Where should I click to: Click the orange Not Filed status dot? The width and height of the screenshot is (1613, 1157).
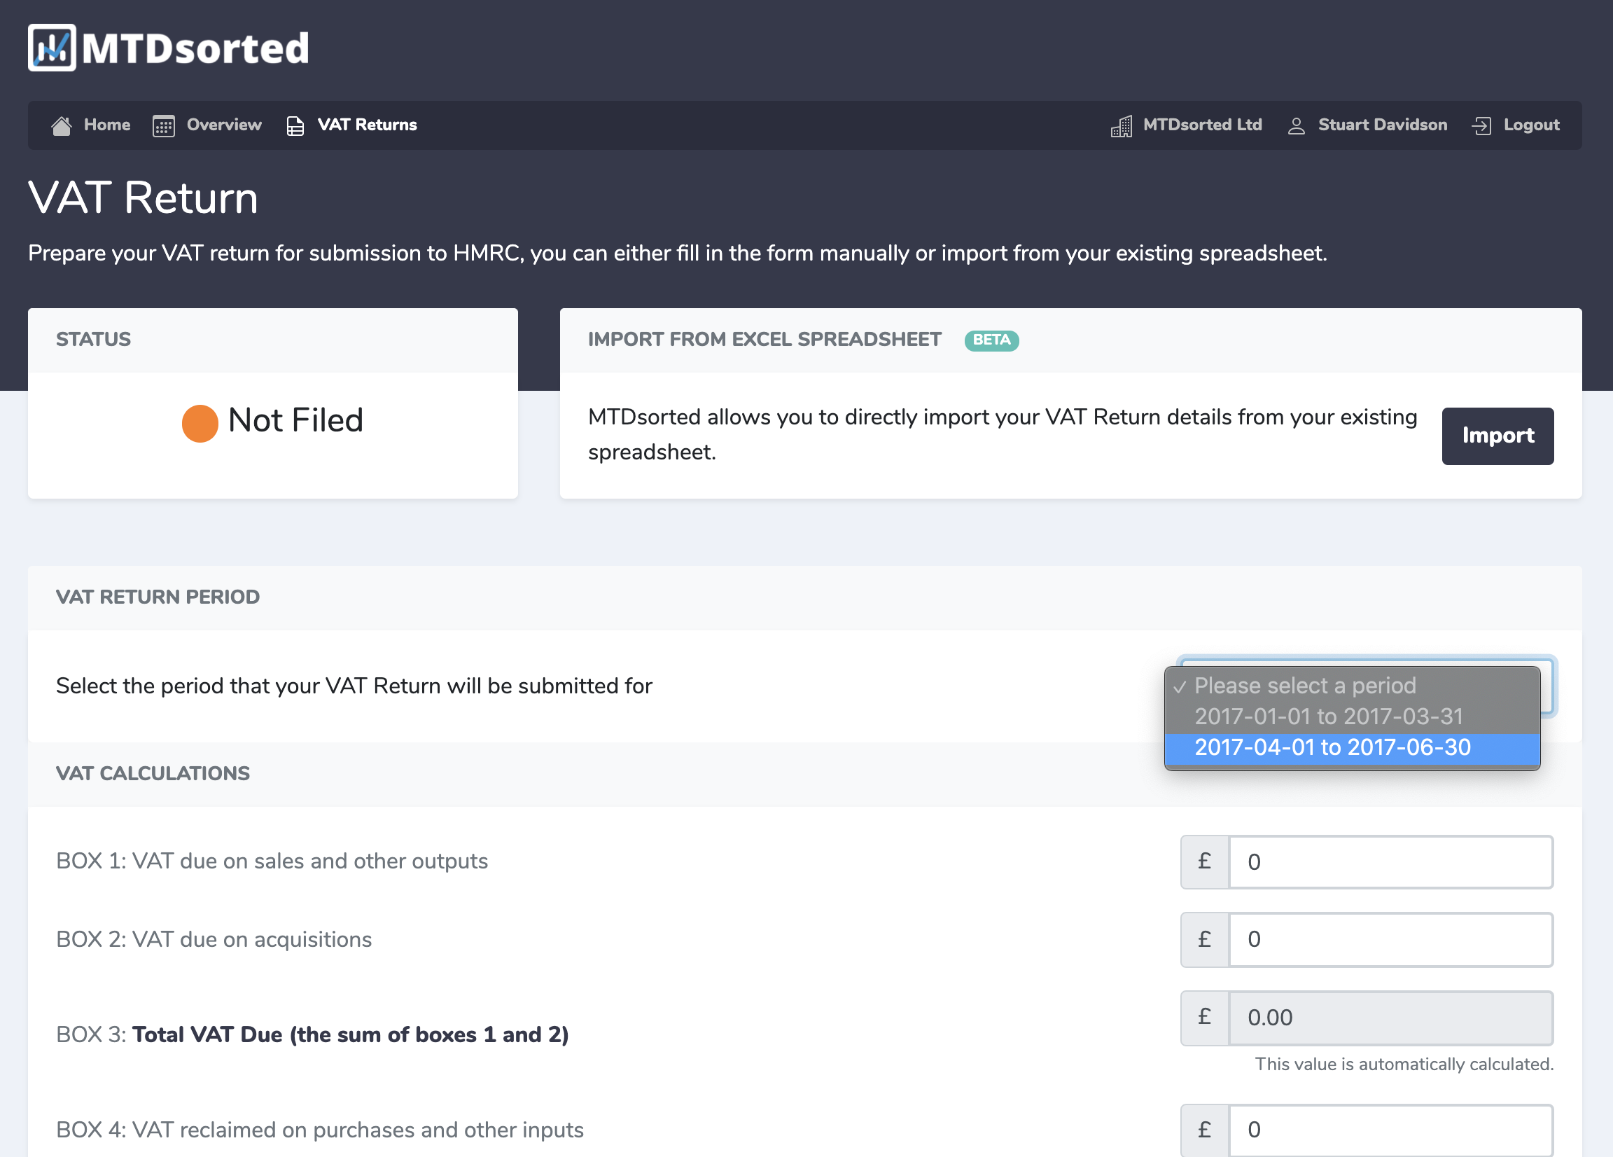[x=200, y=424]
